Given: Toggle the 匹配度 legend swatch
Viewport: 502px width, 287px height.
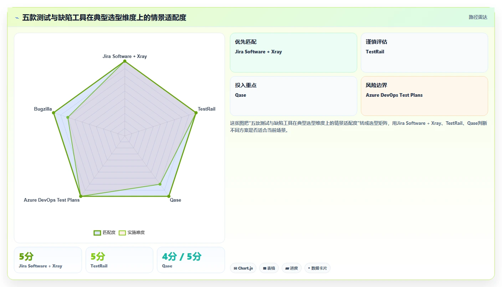Looking at the screenshot, I should tap(97, 233).
